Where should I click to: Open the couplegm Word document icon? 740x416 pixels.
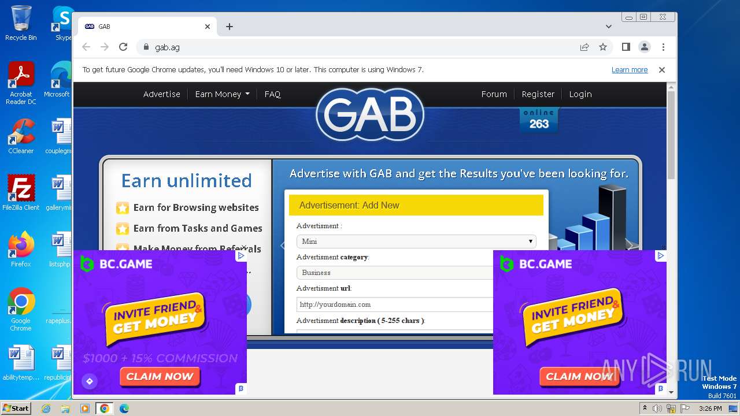59,136
